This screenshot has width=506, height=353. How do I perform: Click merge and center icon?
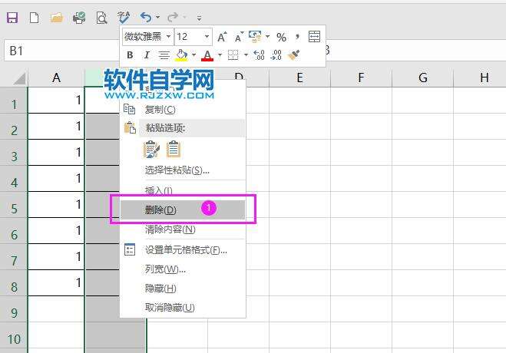point(314,37)
